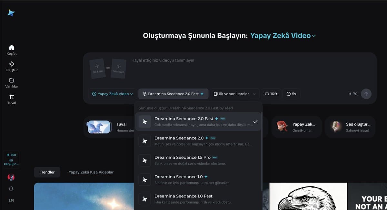Image resolution: width=387 pixels, height=210 pixels.
Task: Open the API panel at sidebar bottom
Action: pyautogui.click(x=11, y=200)
